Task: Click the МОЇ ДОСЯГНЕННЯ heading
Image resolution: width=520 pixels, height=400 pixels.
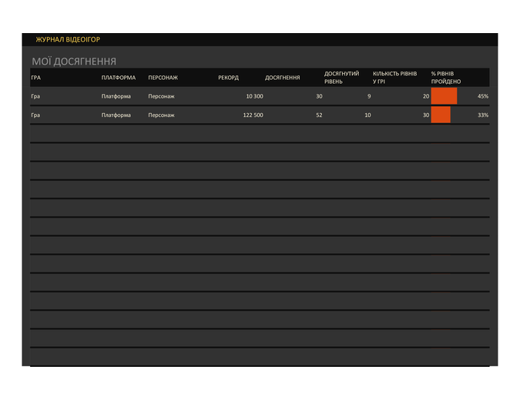Action: [74, 62]
